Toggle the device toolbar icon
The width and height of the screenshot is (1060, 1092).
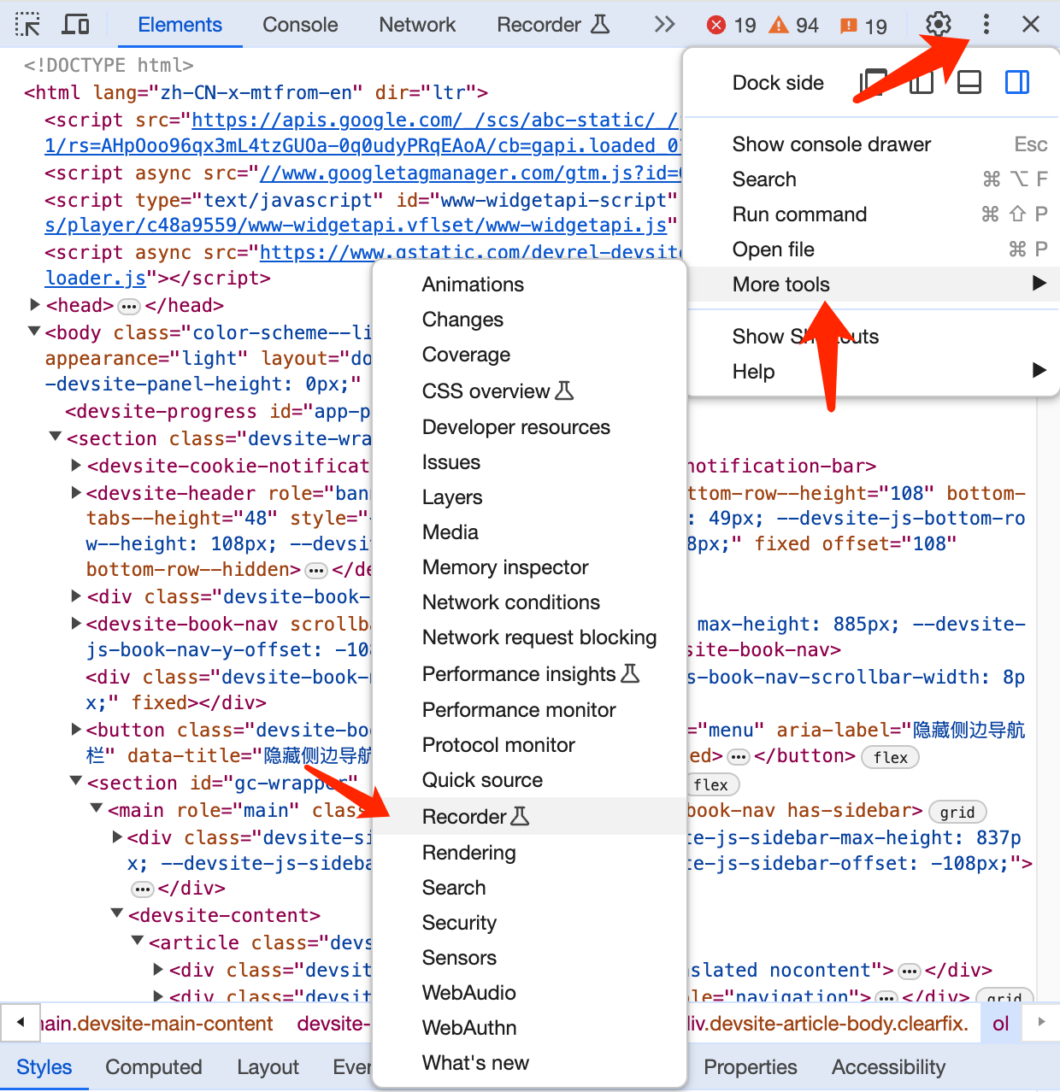pyautogui.click(x=75, y=25)
